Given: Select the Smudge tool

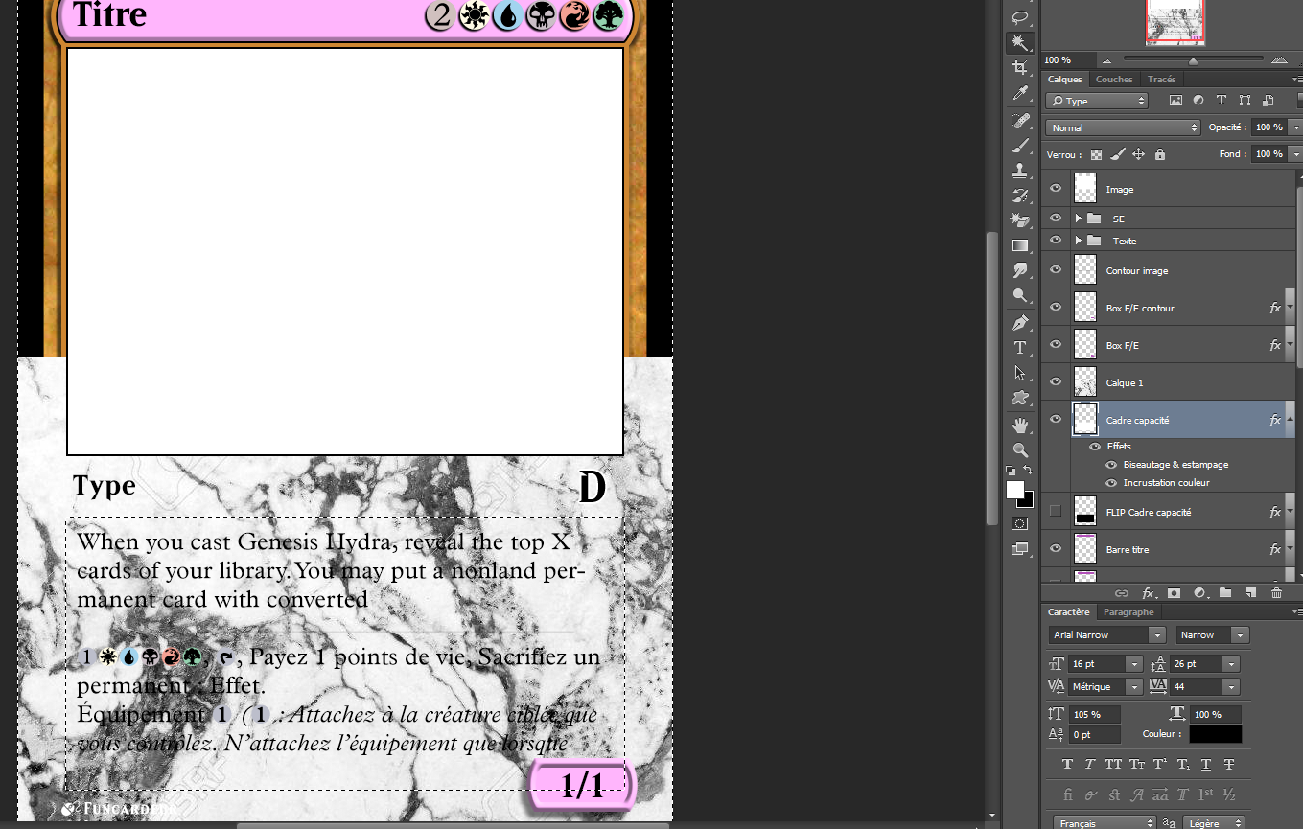Looking at the screenshot, I should coord(1020,270).
